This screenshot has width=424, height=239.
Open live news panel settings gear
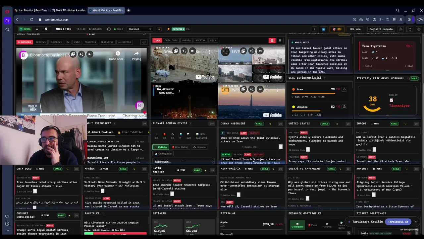click(144, 42)
